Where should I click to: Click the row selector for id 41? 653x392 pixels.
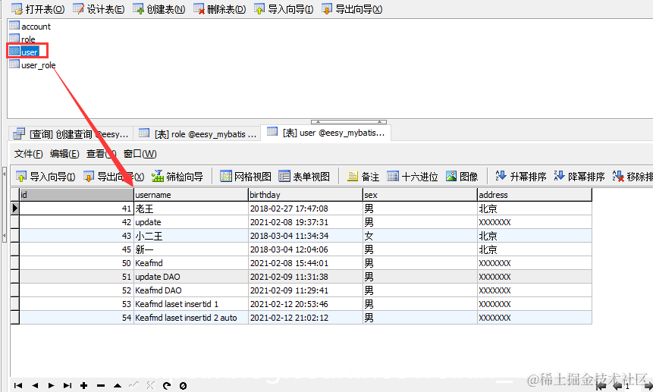(15, 209)
